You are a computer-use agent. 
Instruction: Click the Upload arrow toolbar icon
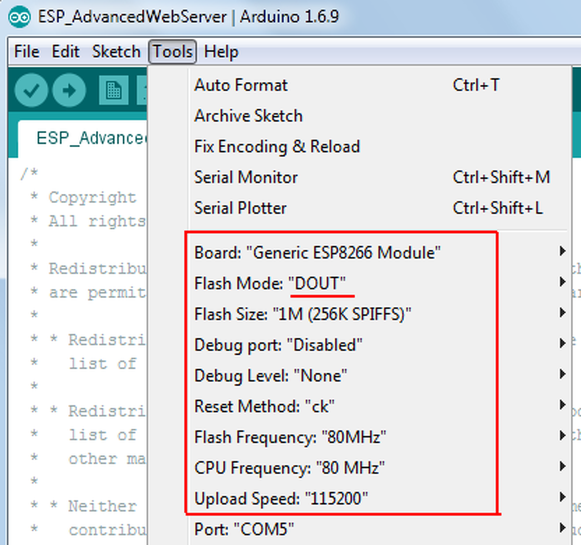tap(69, 90)
